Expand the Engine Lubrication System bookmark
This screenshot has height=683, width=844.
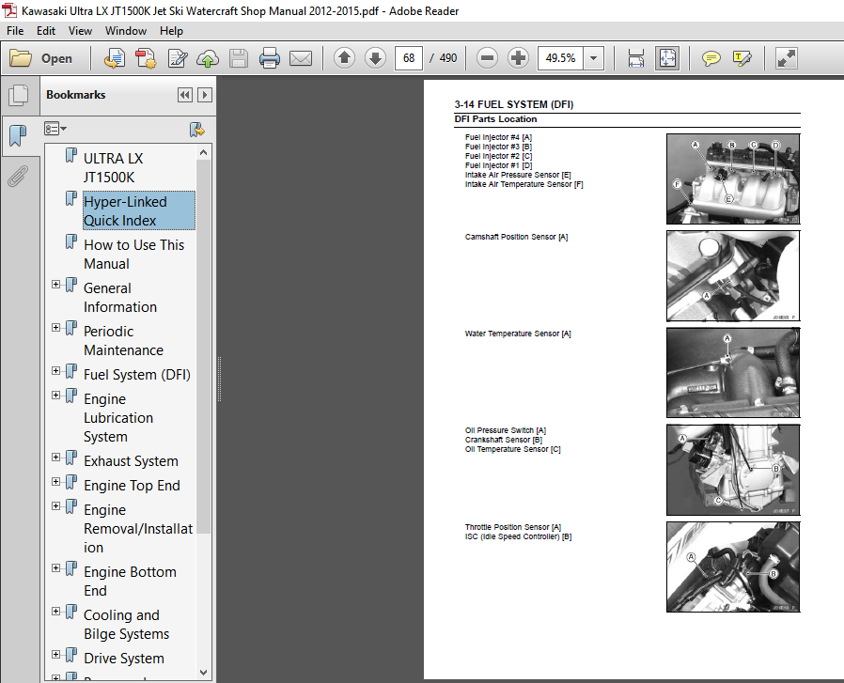pos(56,396)
